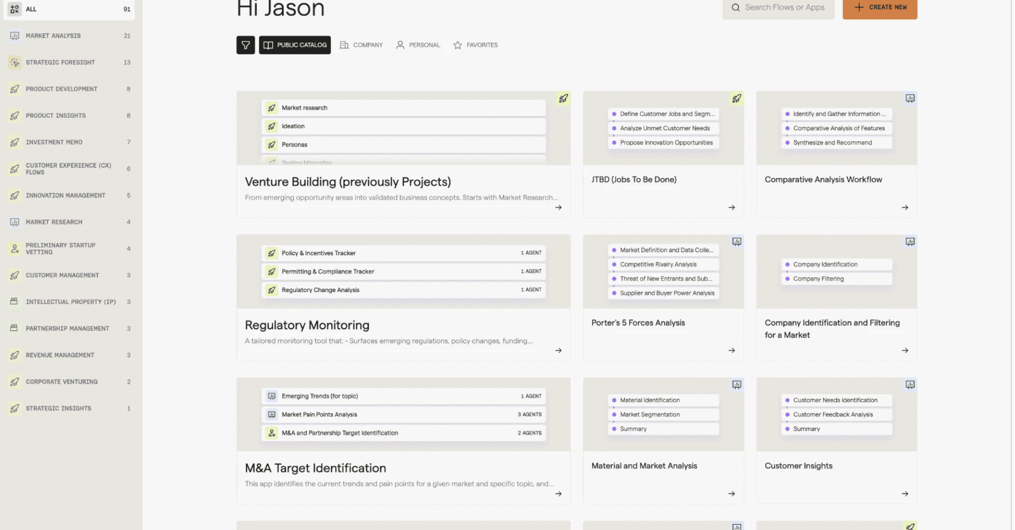Click chart badge on Material and Market Analysis card
This screenshot has height=530, width=1015.
[x=737, y=385]
